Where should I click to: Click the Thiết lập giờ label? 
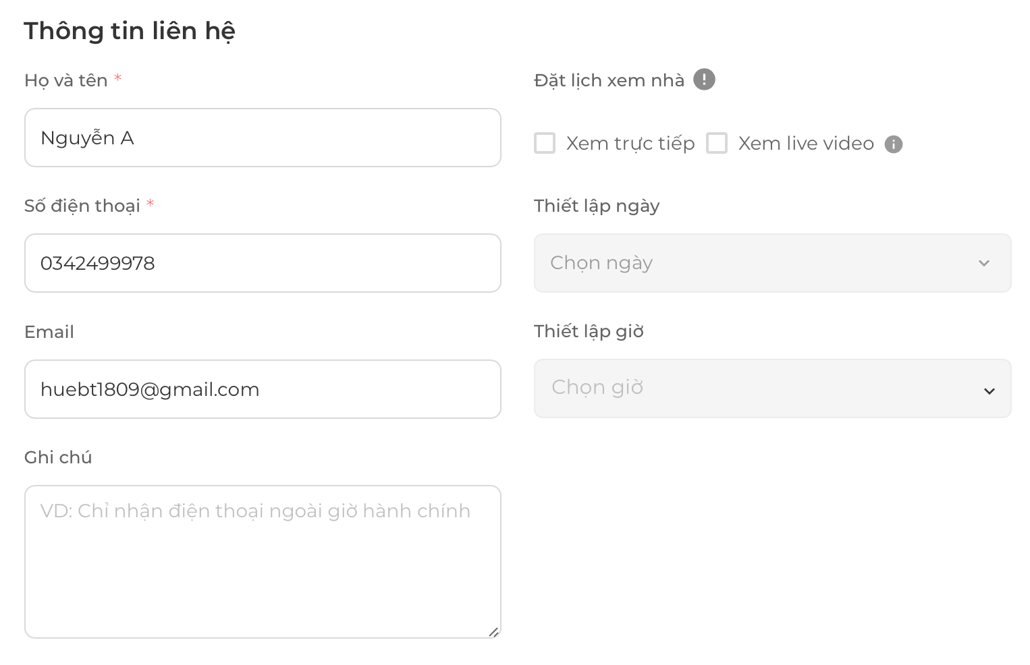pos(589,332)
